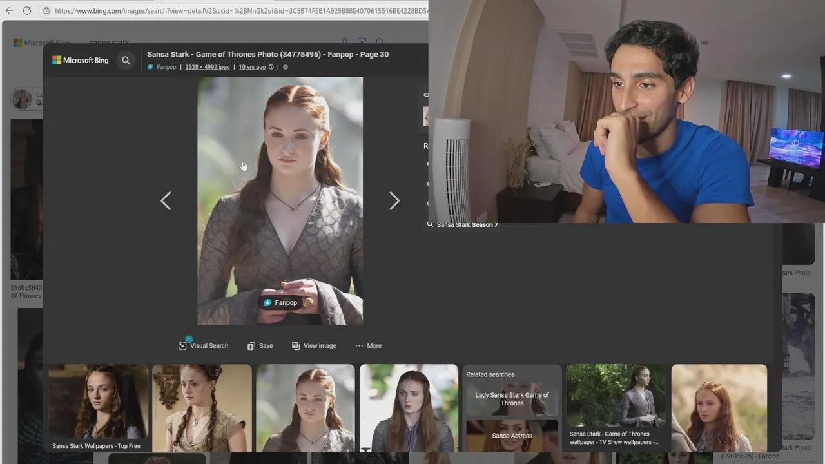This screenshot has width=825, height=464.
Task: Go back using the browser back arrow
Action: (x=10, y=10)
